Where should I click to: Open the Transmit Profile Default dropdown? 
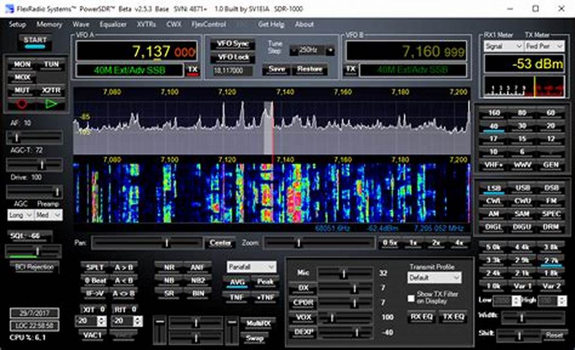[x=433, y=278]
